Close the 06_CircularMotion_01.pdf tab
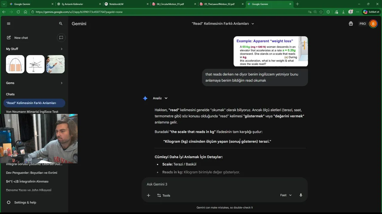382x214 pixels. point(195,4)
